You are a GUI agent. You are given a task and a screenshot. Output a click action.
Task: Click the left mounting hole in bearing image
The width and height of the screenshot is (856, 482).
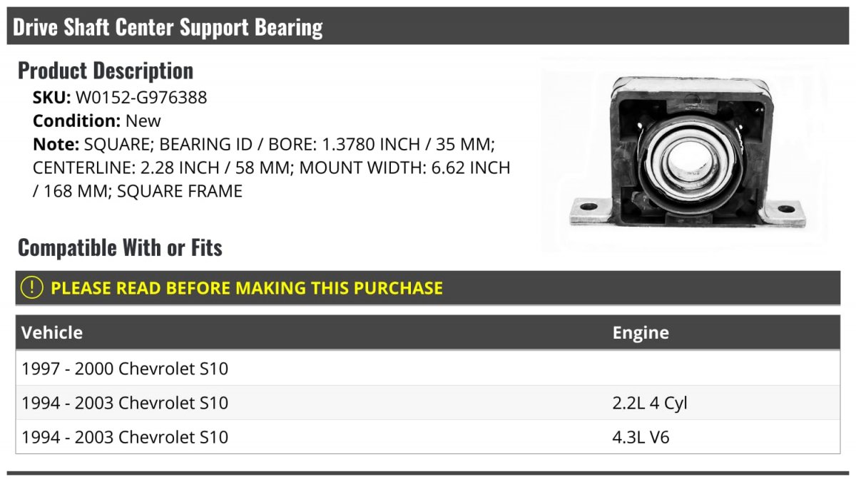tap(588, 208)
